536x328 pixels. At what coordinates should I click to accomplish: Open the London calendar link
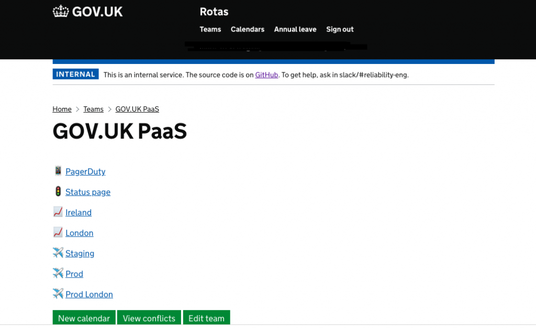pyautogui.click(x=80, y=233)
